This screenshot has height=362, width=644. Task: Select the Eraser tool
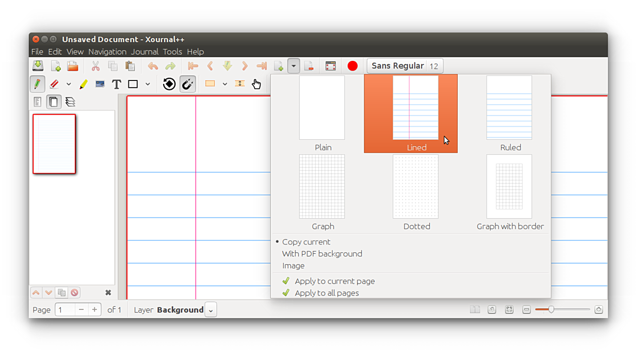point(54,84)
